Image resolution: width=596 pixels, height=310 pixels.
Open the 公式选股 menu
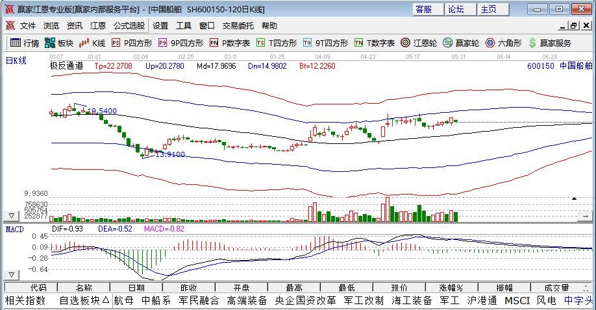(129, 26)
